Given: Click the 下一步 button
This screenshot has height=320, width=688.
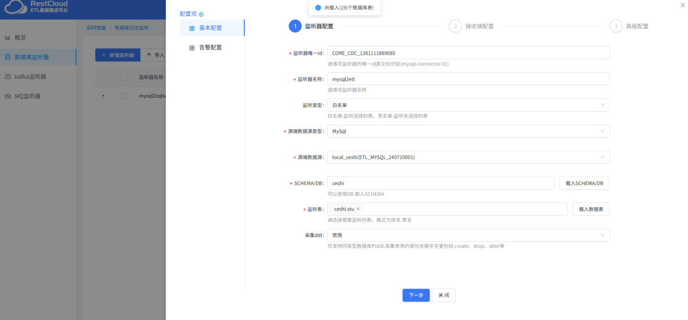Looking at the screenshot, I should (x=416, y=295).
